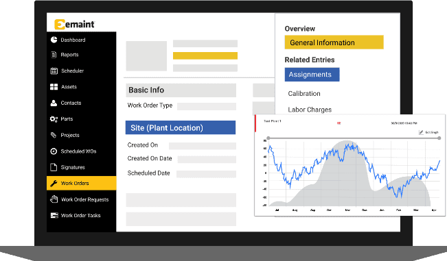
Task: Select the Projects icon in sidebar
Action: (54, 135)
